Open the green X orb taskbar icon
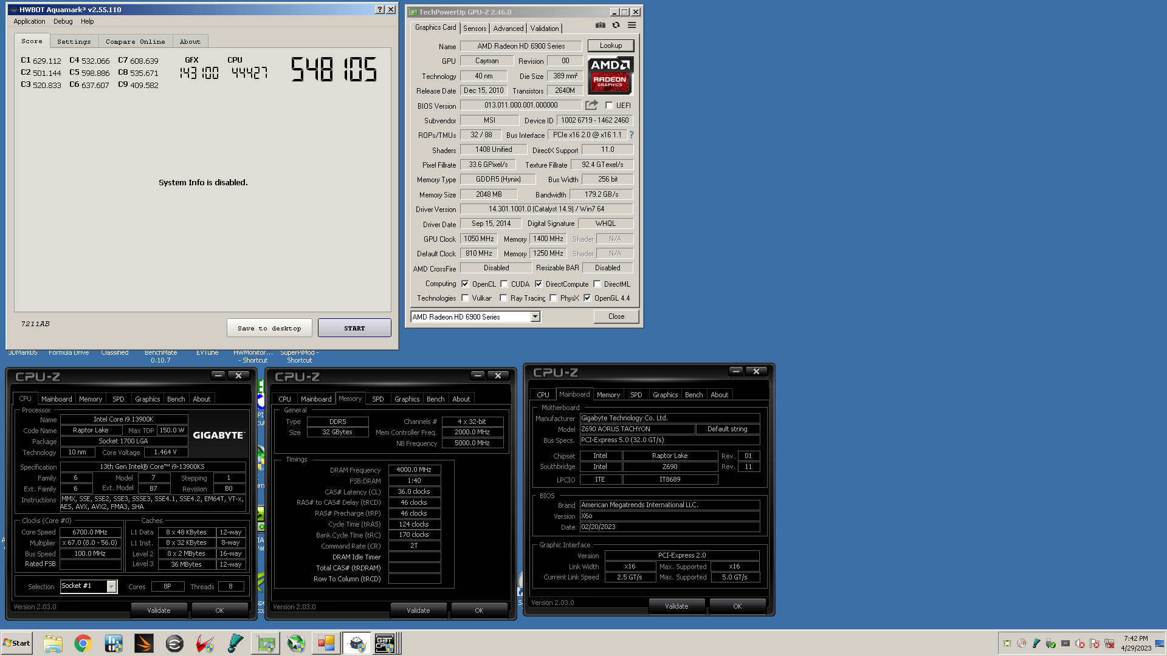The width and height of the screenshot is (1167, 656). tap(296, 643)
